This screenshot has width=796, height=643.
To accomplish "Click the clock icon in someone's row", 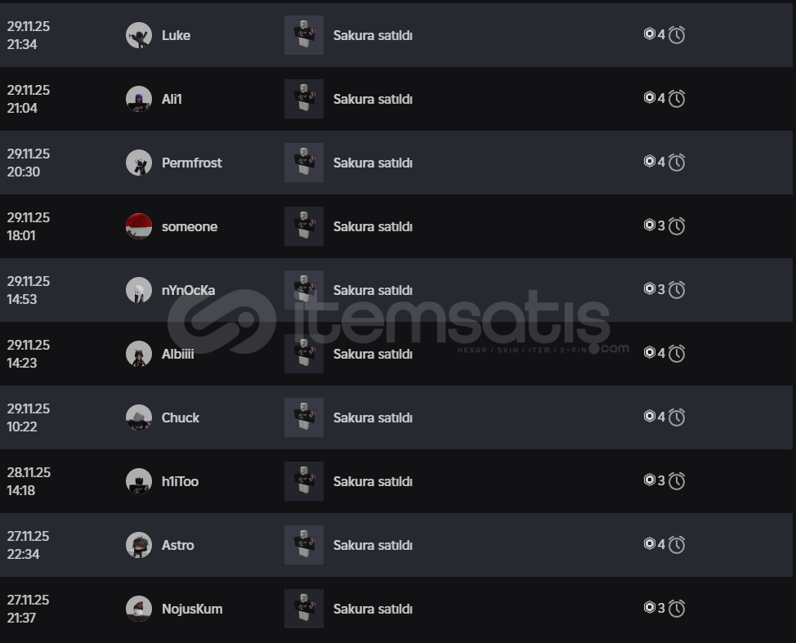I will click(x=677, y=226).
